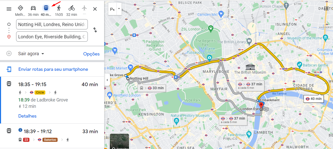Open the Pt language dropdown arrow
This screenshot has height=149, width=333.
(119, 9)
